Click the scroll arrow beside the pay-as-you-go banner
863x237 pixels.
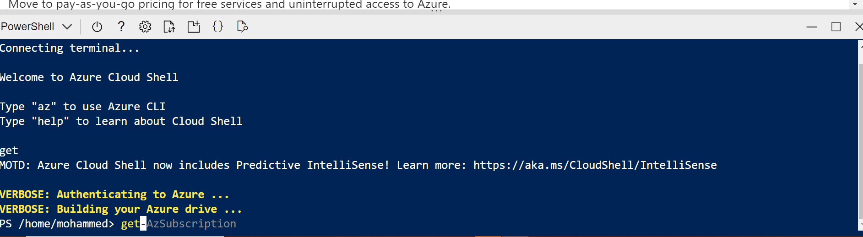click(855, 4)
